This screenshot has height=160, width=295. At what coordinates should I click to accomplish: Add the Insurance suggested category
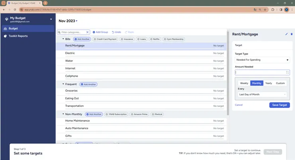pyautogui.click(x=127, y=39)
